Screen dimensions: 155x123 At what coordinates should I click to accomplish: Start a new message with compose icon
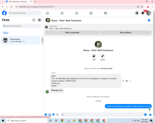tap(39, 20)
